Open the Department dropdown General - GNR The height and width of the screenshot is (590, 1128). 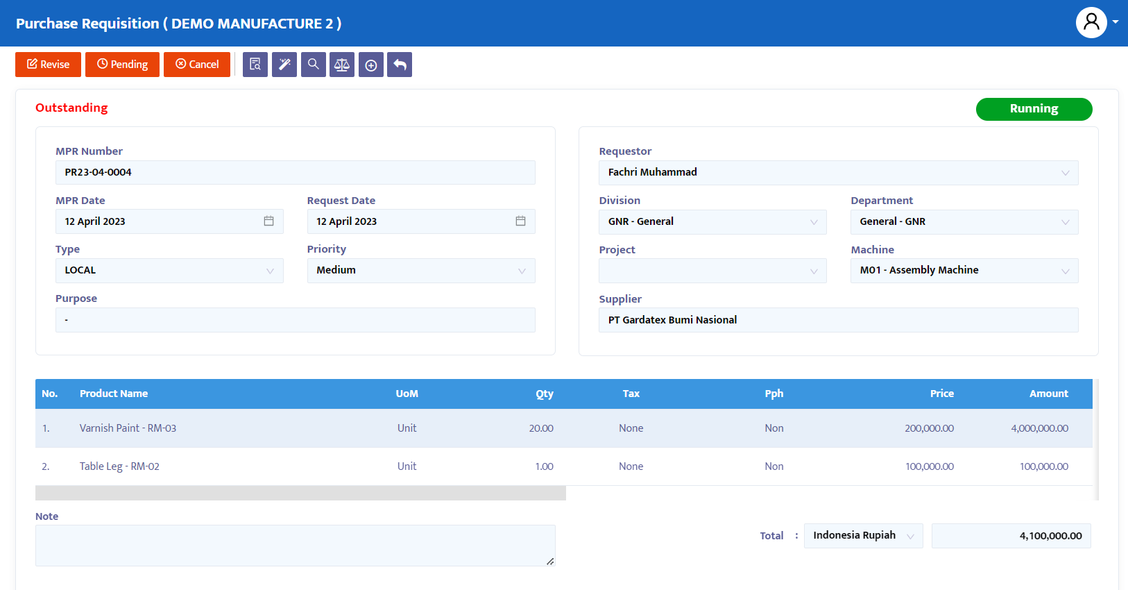(x=964, y=222)
